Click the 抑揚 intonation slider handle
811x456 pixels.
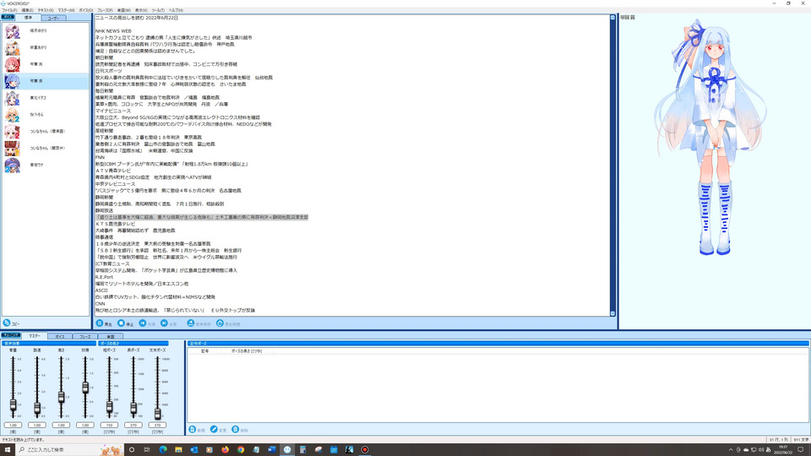[x=85, y=388]
